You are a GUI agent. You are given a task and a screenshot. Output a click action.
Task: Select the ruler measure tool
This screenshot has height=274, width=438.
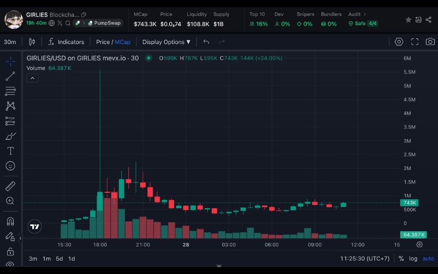pyautogui.click(x=10, y=186)
